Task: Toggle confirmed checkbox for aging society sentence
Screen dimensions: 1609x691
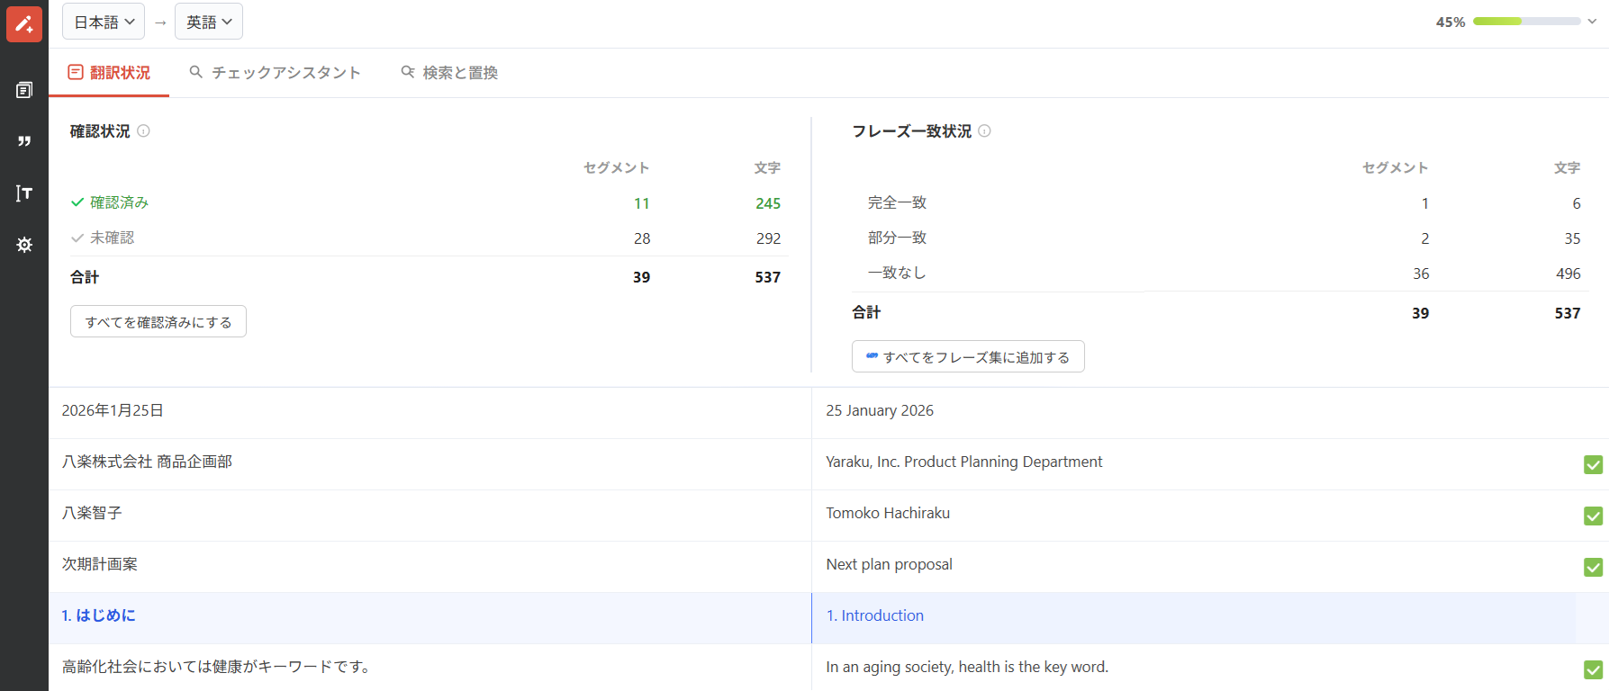Action: click(1593, 669)
